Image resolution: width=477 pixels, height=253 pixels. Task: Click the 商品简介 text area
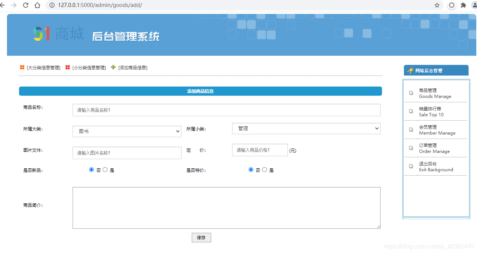coord(227,208)
